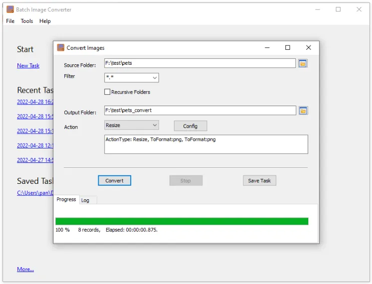Screen dimensions: 372x284
Task: Minimize the Convert Images dialog
Action: (267, 48)
